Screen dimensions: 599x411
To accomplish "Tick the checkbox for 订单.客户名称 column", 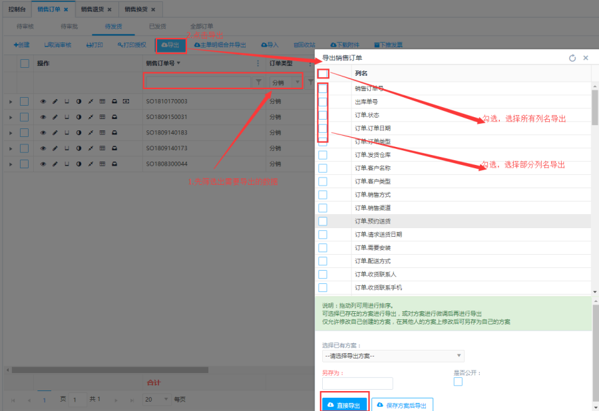I will coord(323,168).
